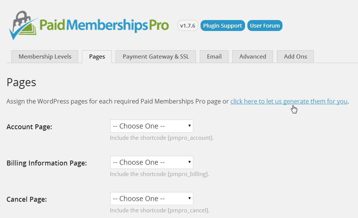Open the Account Page dropdown
Screen dimensions: 358x218
[x=151, y=126]
